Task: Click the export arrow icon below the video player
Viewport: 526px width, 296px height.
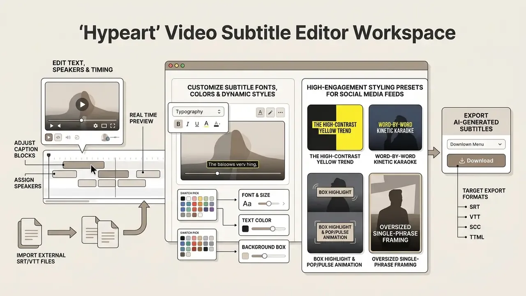Action: pos(77,138)
